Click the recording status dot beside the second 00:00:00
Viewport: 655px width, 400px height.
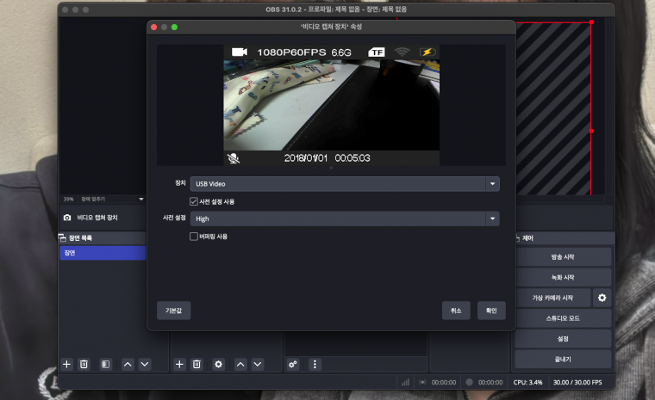click(x=469, y=382)
